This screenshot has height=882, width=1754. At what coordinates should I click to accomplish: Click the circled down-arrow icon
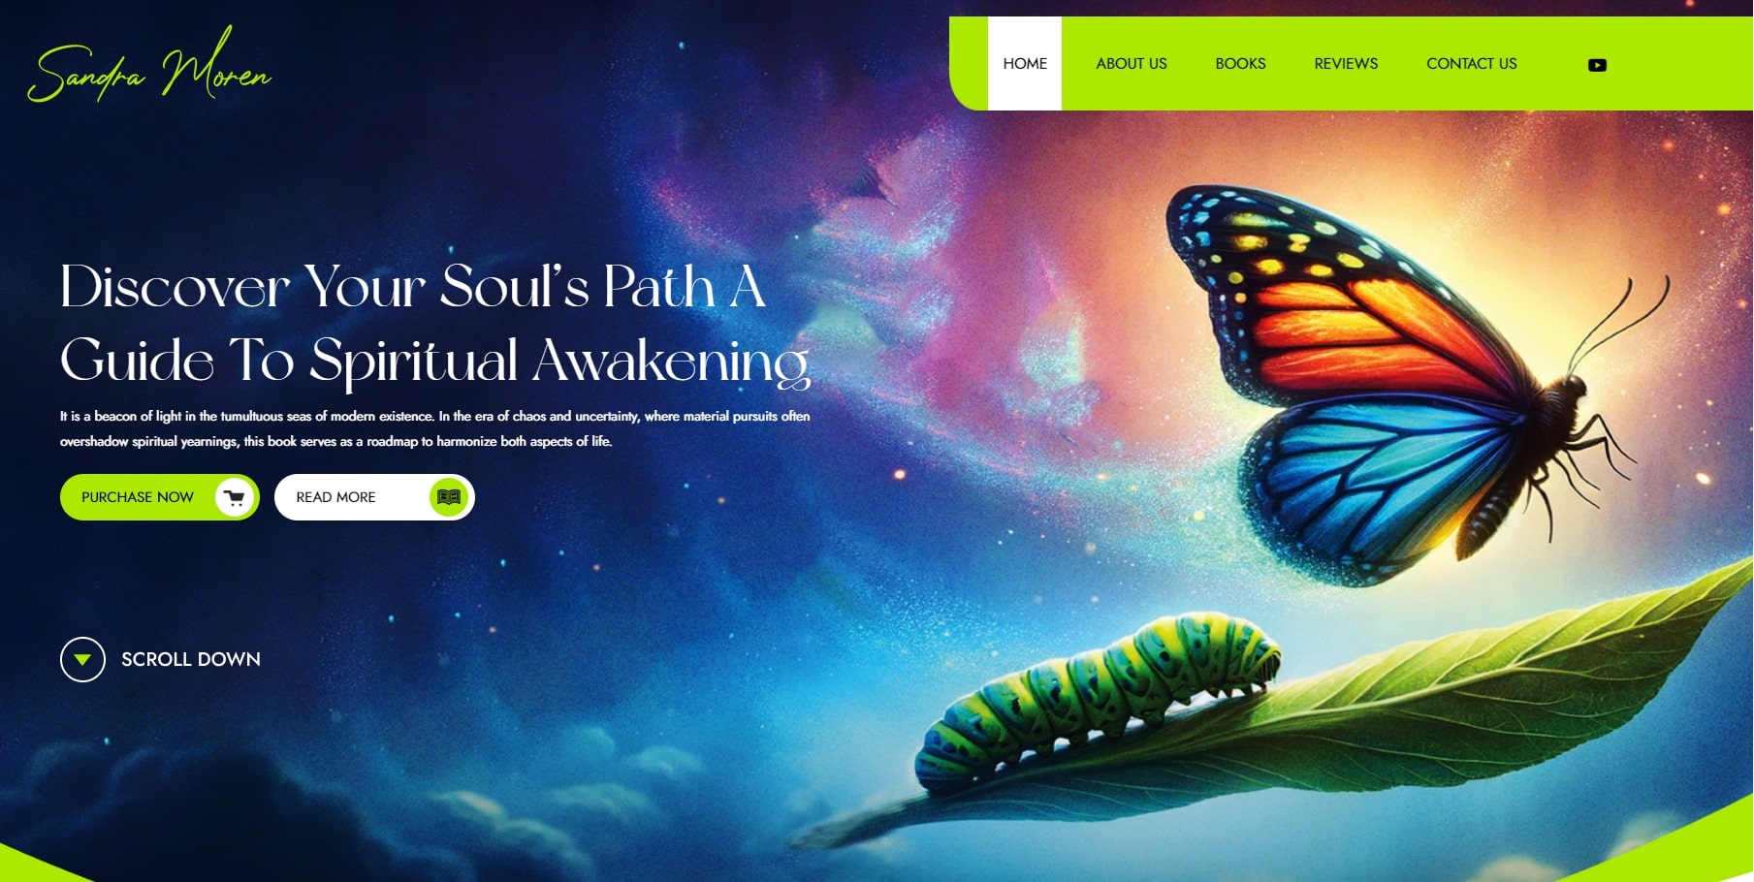coord(82,659)
